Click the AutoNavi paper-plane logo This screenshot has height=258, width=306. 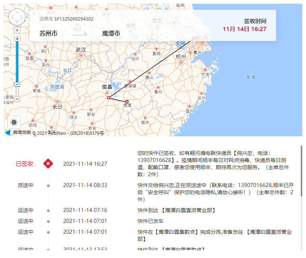pos(8,132)
